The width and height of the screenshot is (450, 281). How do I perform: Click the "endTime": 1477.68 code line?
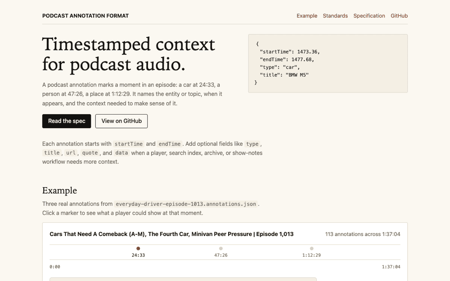click(287, 59)
